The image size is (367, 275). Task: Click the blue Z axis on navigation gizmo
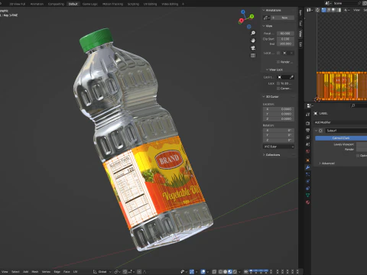243,12
